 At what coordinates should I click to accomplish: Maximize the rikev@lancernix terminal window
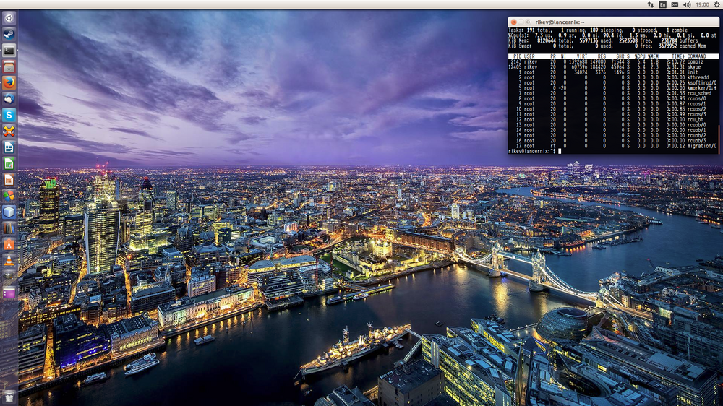point(528,22)
